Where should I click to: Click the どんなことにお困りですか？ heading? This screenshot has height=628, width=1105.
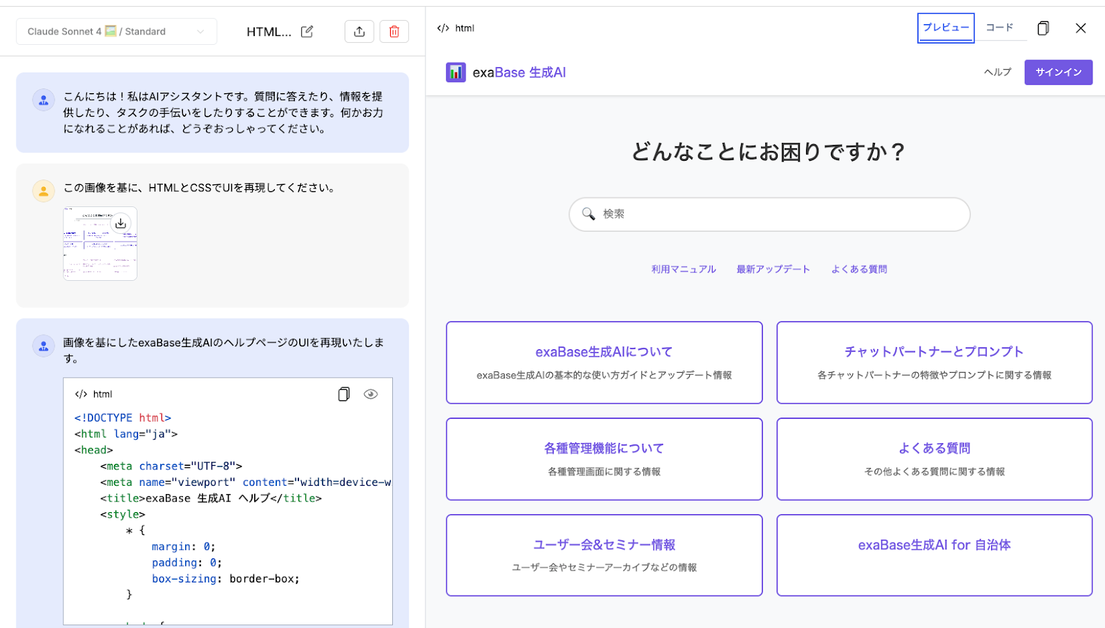[x=769, y=151]
